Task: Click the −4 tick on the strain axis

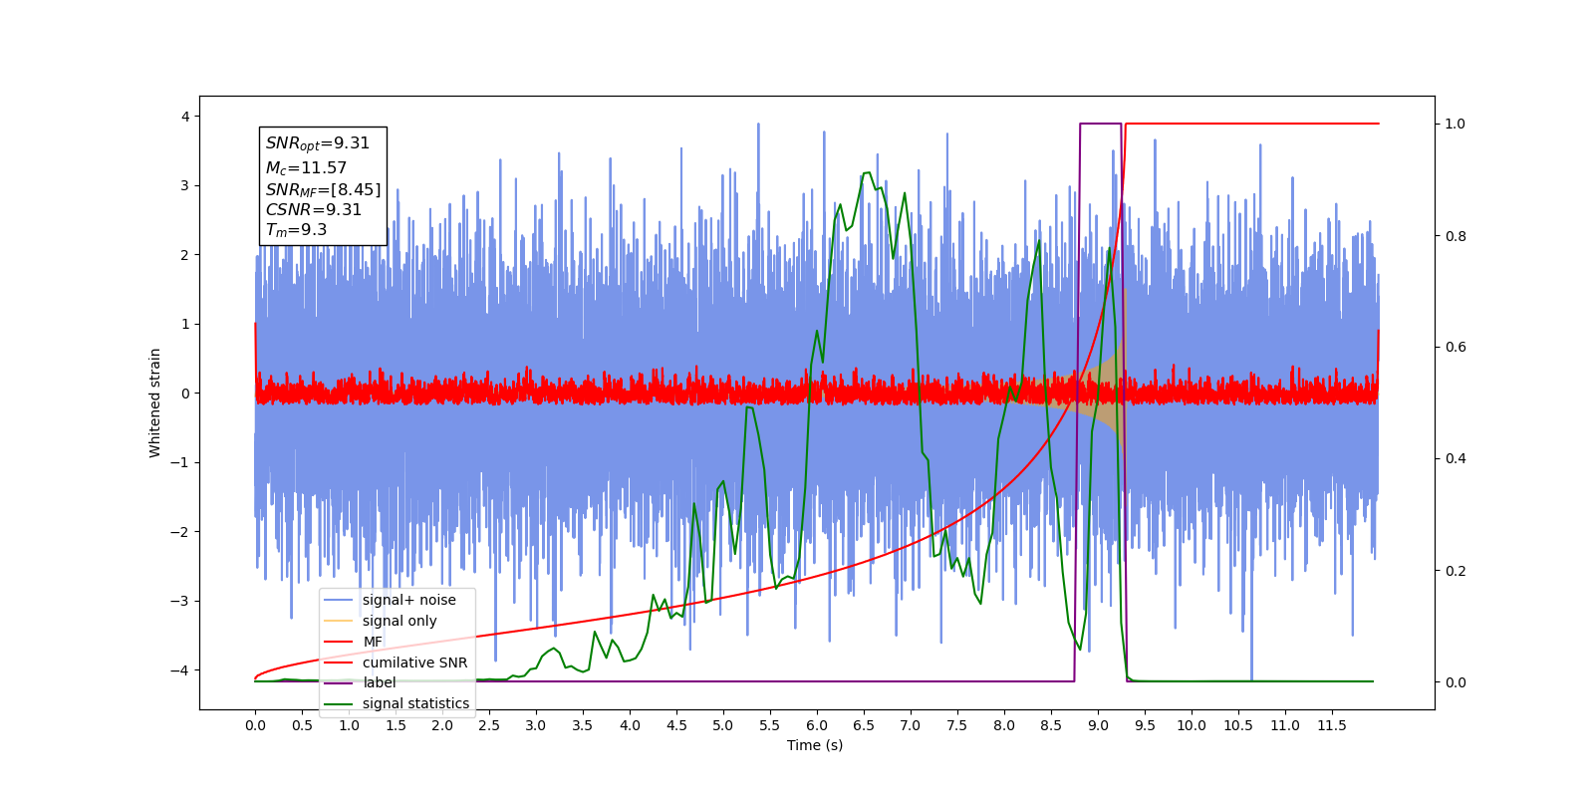Action: pos(180,669)
